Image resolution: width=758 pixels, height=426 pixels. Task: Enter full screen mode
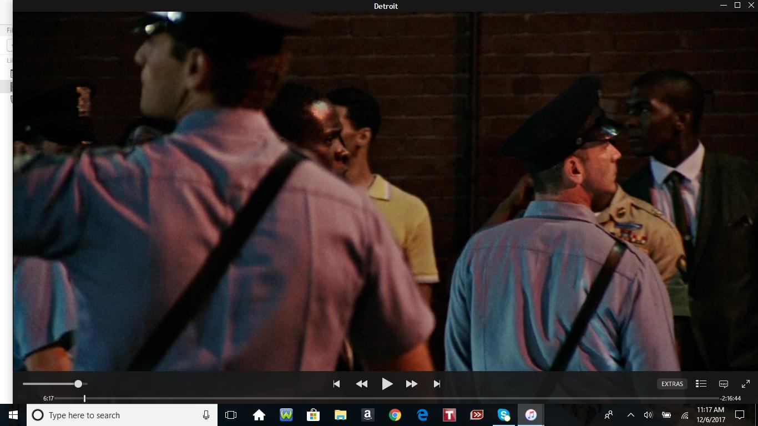click(746, 384)
